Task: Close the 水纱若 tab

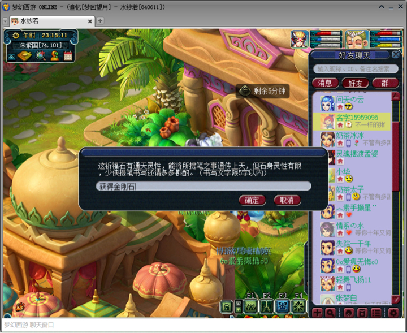Action: pyautogui.click(x=90, y=21)
